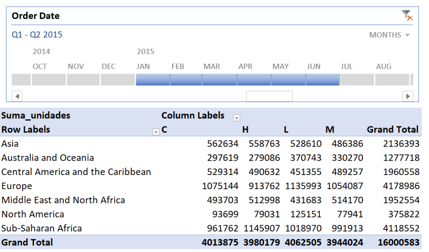Select overall total cell 16000583

click(399, 242)
